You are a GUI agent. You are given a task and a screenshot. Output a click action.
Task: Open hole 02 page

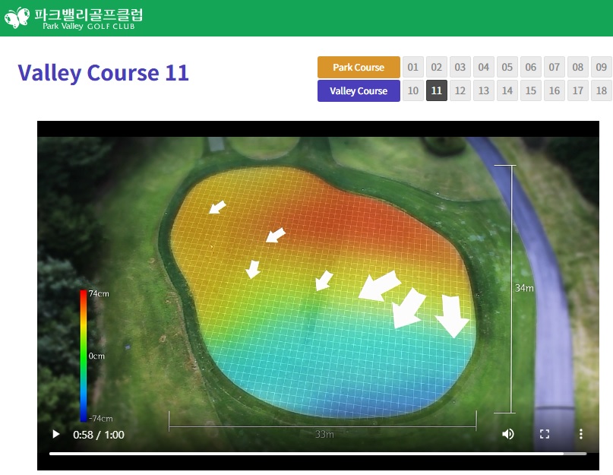[437, 68]
